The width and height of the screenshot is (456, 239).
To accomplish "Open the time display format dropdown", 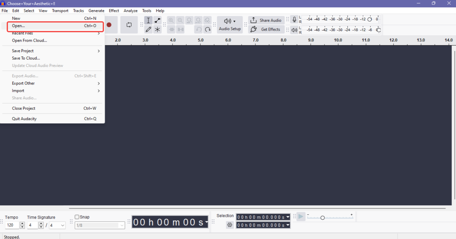I will point(207,222).
